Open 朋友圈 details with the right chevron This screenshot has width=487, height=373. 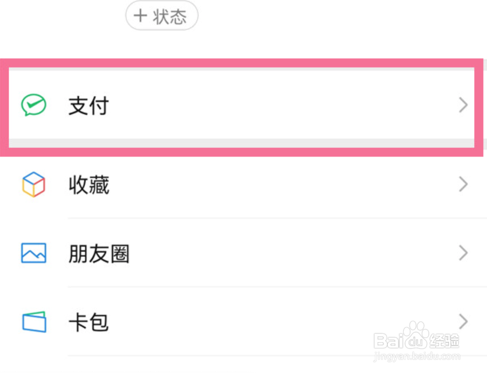(463, 253)
